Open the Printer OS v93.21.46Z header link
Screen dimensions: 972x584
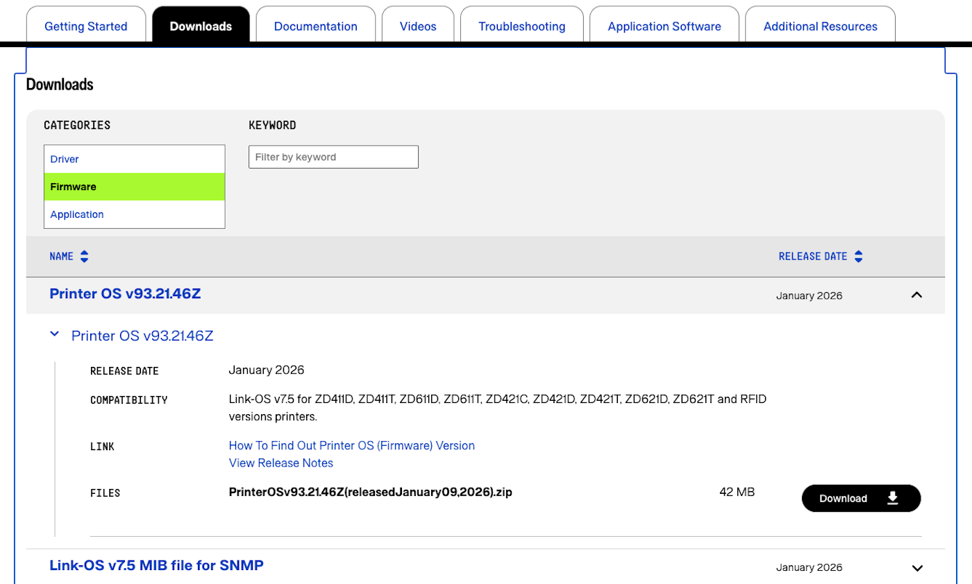(126, 293)
